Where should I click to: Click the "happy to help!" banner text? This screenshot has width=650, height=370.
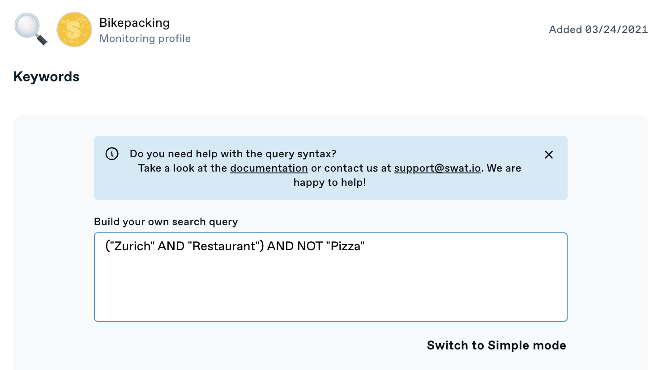coord(330,183)
